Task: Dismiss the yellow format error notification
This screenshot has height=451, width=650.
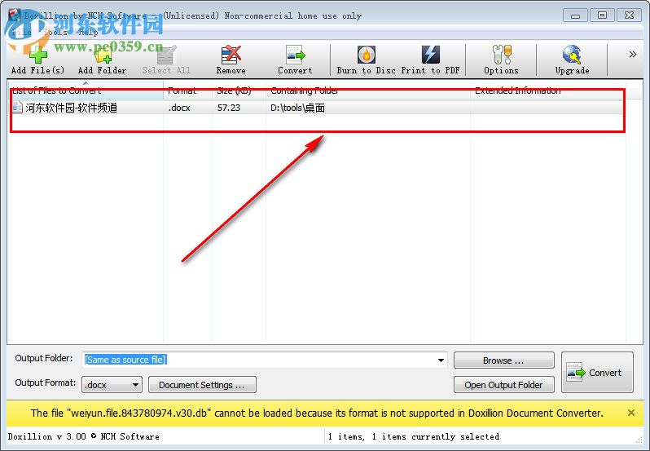Action: click(631, 413)
